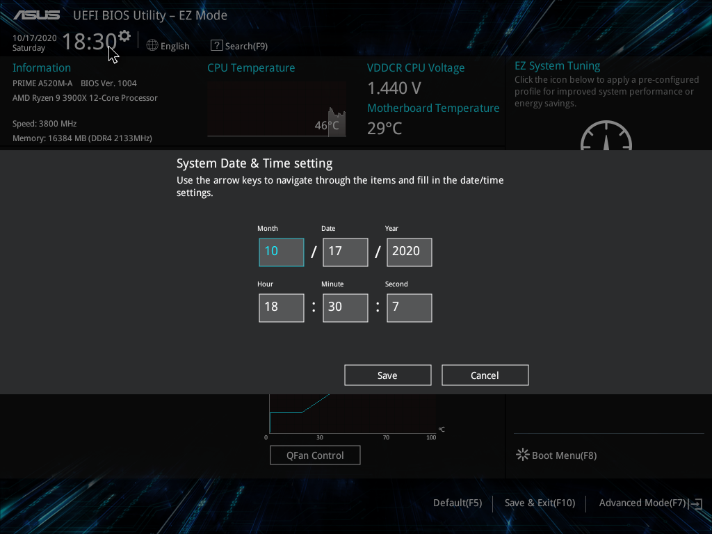Image resolution: width=712 pixels, height=534 pixels.
Task: Open QFan Control
Action: coord(315,455)
